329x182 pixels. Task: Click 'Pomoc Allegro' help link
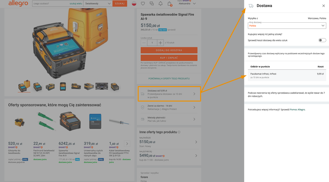(x=297, y=109)
